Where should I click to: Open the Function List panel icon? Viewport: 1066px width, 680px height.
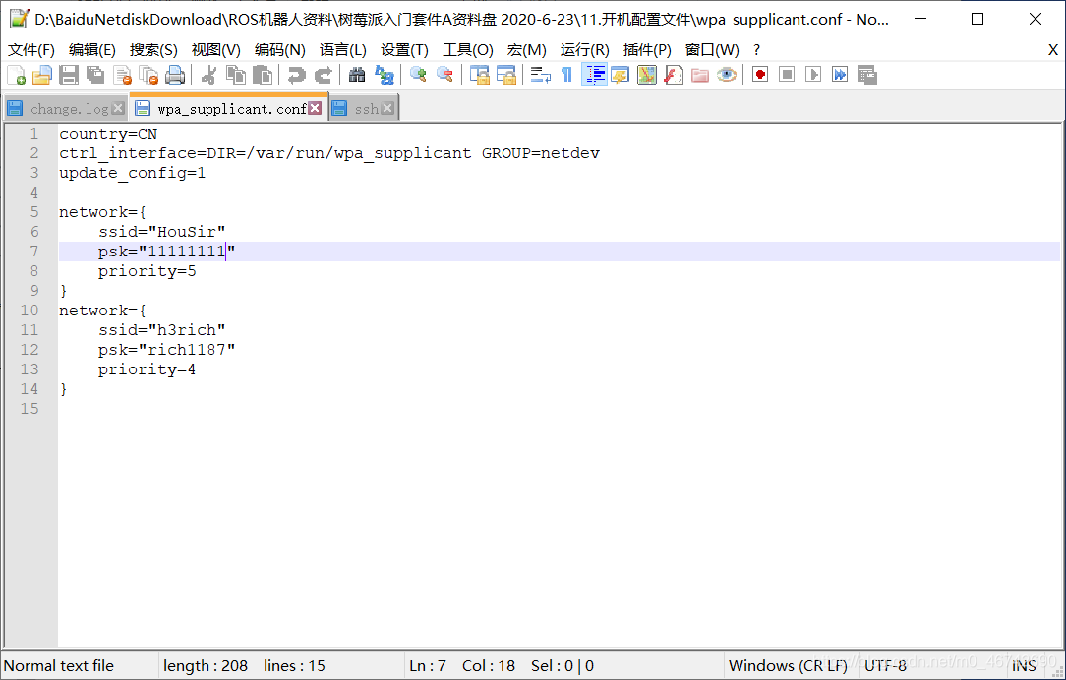[x=673, y=75]
